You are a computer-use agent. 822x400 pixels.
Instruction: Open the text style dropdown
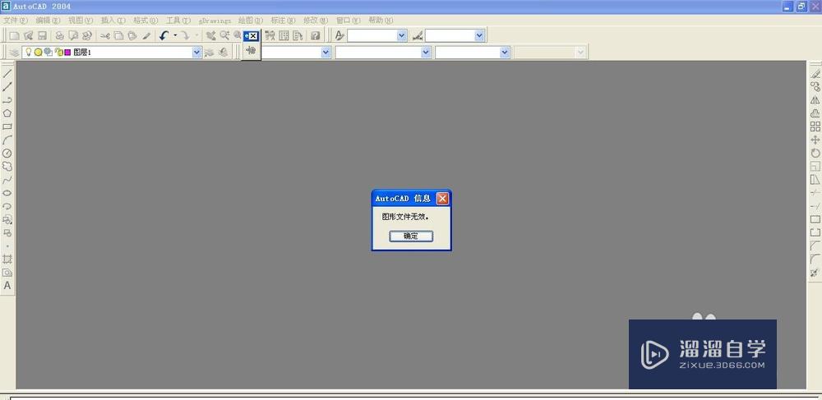tap(402, 35)
